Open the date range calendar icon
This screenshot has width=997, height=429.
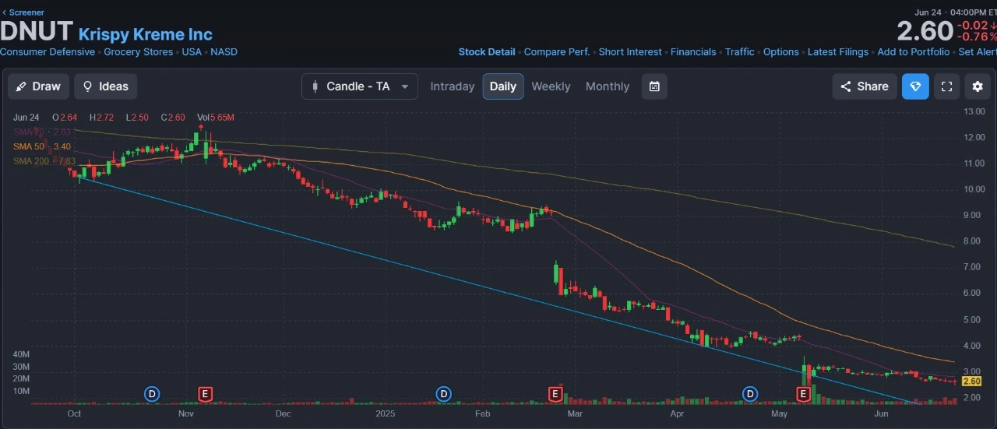coord(654,86)
